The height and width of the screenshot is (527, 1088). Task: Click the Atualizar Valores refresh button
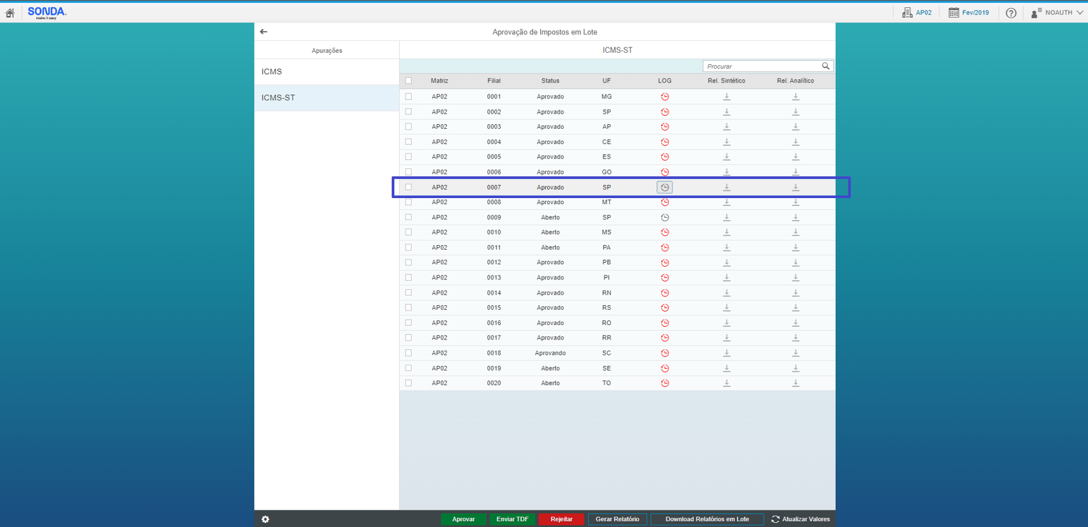point(801,519)
